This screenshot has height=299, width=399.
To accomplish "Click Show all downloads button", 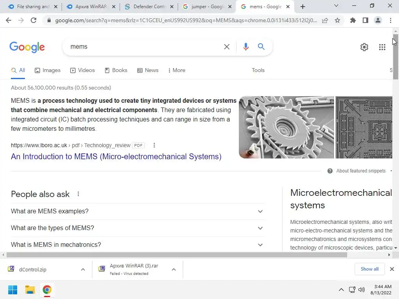I will click(369, 269).
